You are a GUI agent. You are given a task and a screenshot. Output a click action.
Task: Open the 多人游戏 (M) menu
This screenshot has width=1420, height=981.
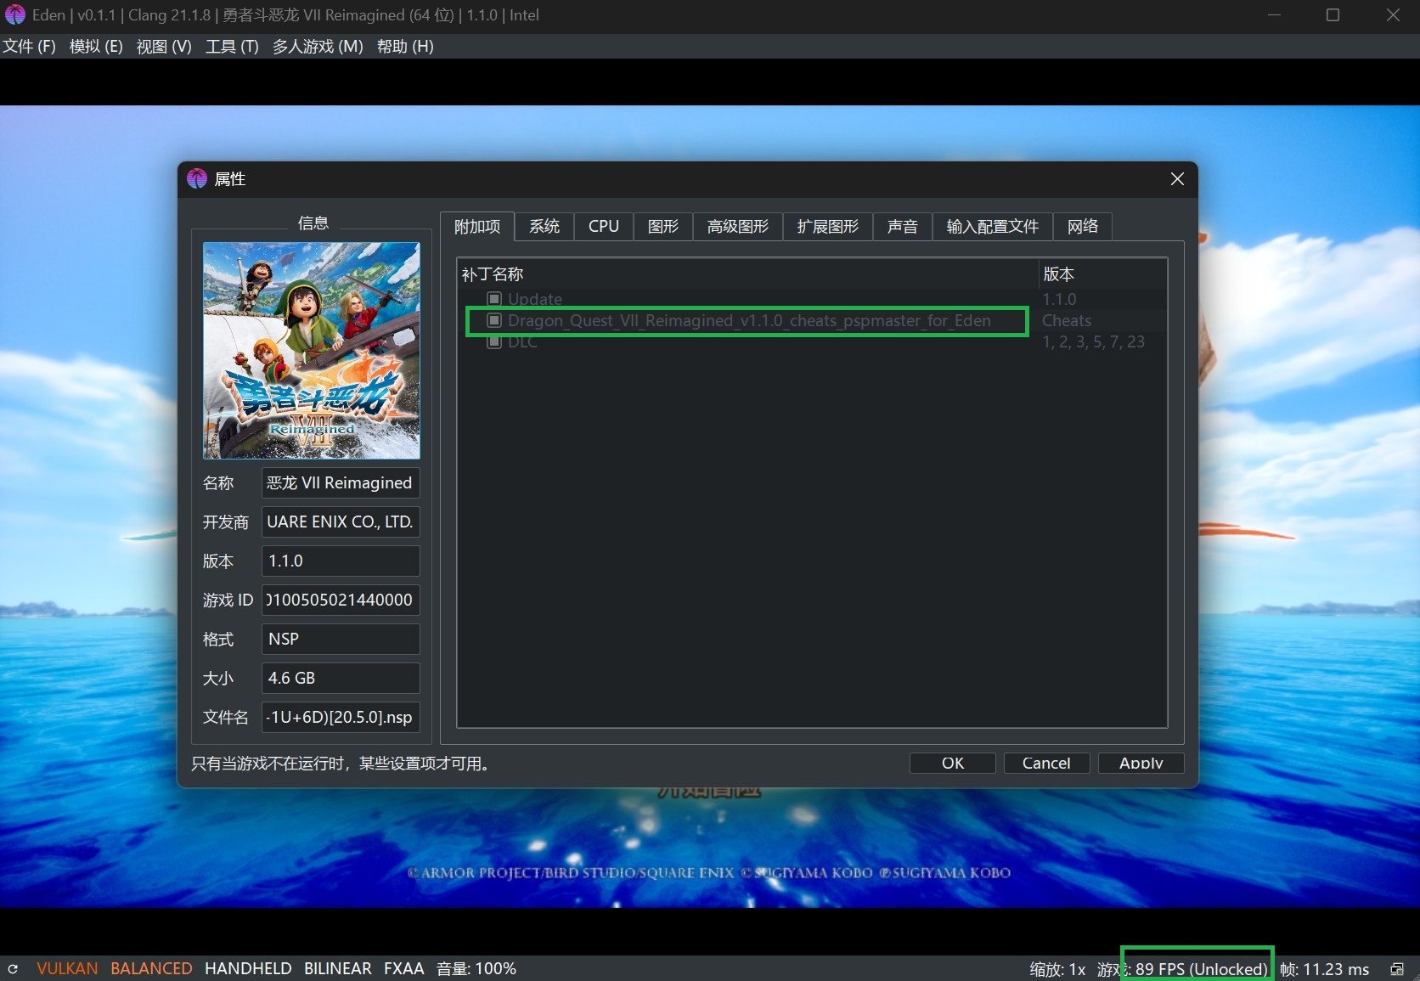coord(318,46)
